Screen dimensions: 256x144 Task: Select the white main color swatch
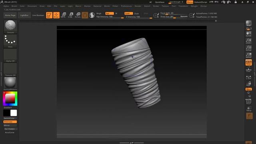click(14, 113)
